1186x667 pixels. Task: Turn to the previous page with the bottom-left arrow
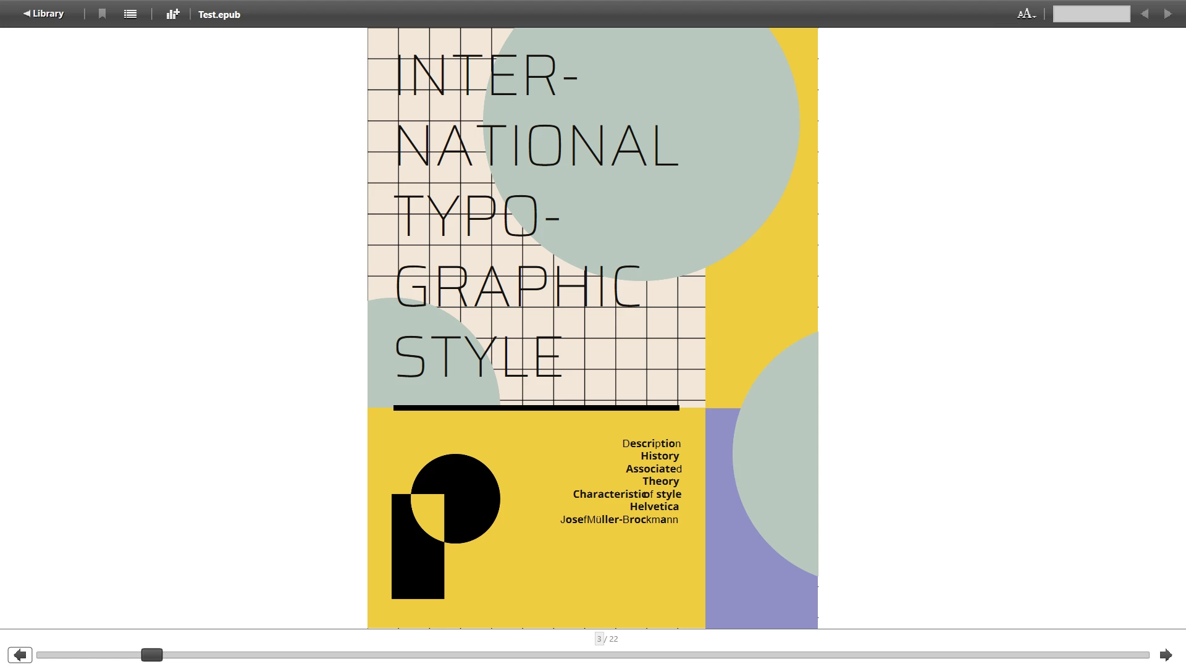point(20,655)
